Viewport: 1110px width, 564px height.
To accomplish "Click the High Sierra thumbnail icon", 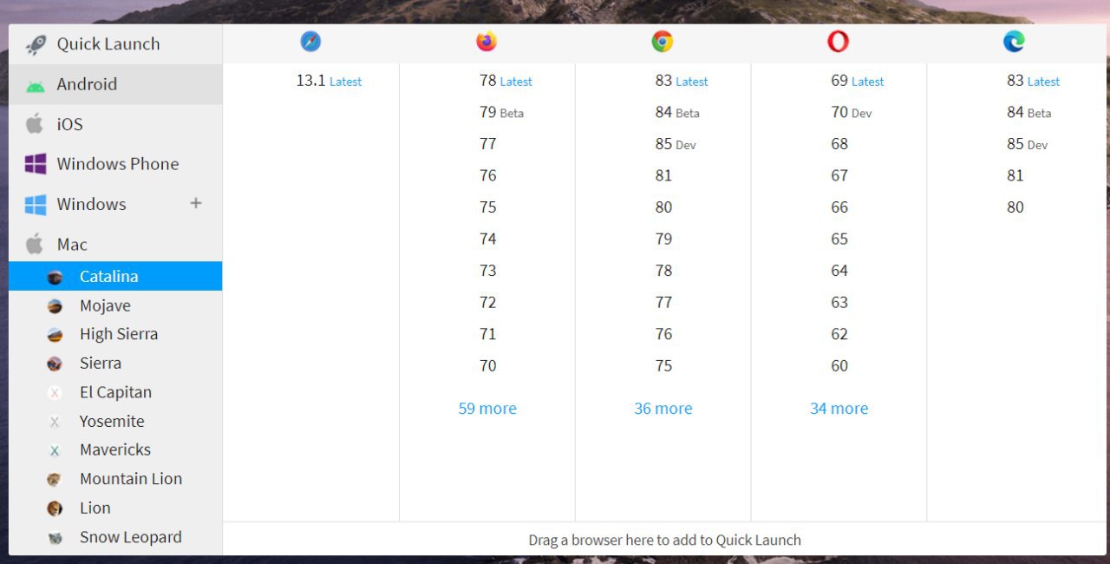I will point(55,335).
